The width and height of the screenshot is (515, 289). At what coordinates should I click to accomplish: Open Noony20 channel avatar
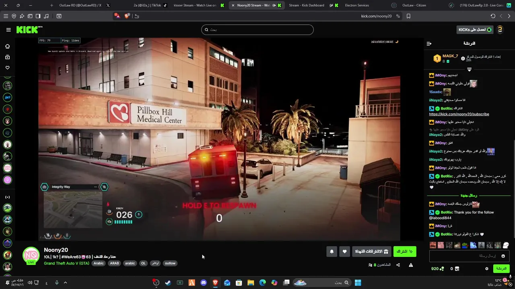[x=31, y=256]
